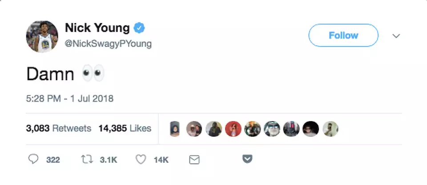Click the last liker avatar in the row

[x=330, y=129]
